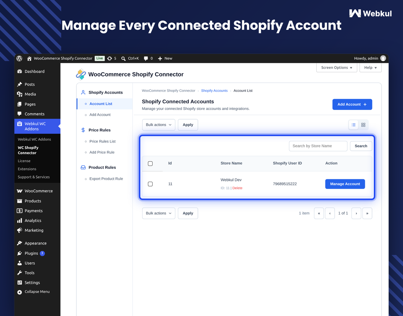Open Add Price Rule menu item
403x316 pixels.
102,152
